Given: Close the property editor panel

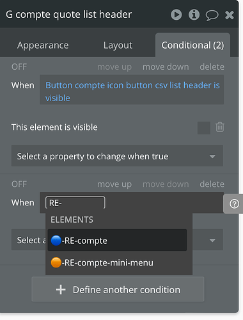Looking at the screenshot, I should (230, 15).
